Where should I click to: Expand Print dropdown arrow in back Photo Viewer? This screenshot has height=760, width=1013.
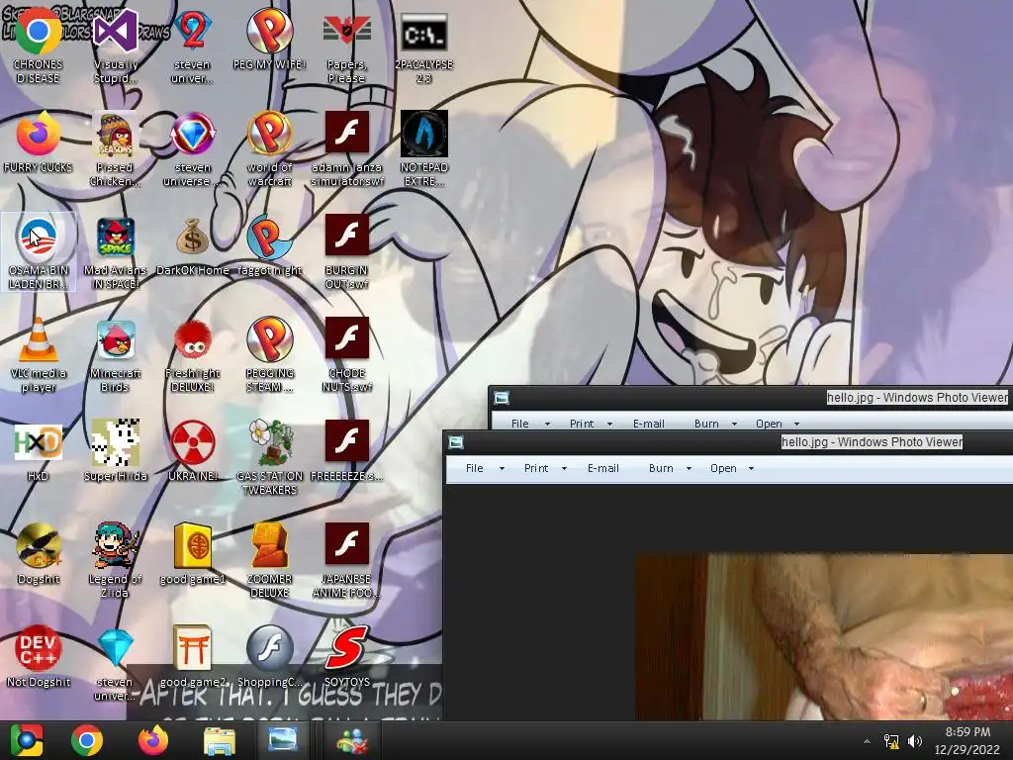pos(609,424)
